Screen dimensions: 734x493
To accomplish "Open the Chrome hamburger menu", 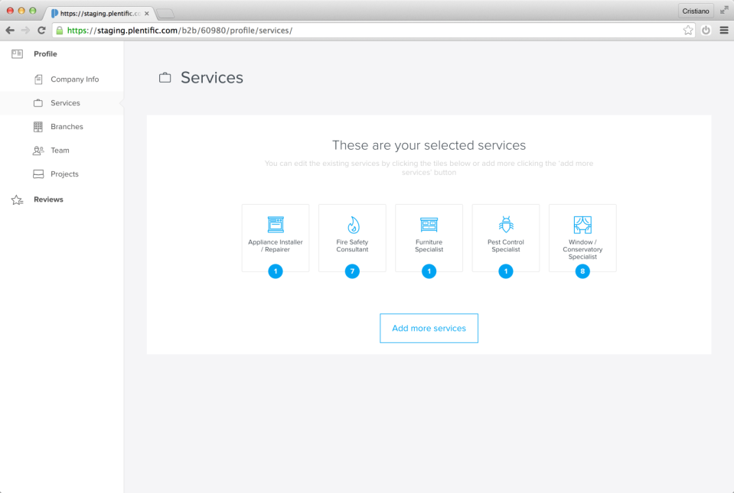I will click(724, 31).
